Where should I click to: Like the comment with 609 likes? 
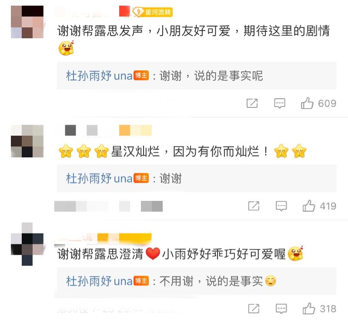307,103
